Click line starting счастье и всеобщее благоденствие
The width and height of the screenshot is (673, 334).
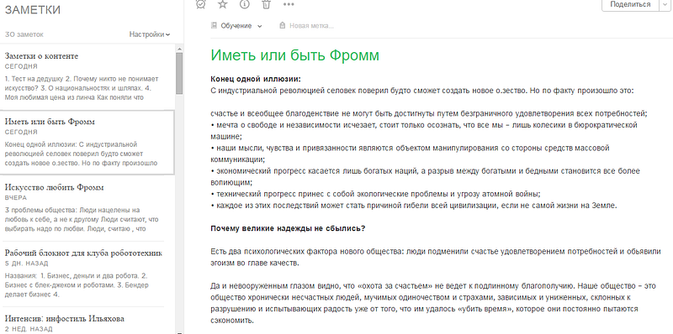(x=429, y=113)
